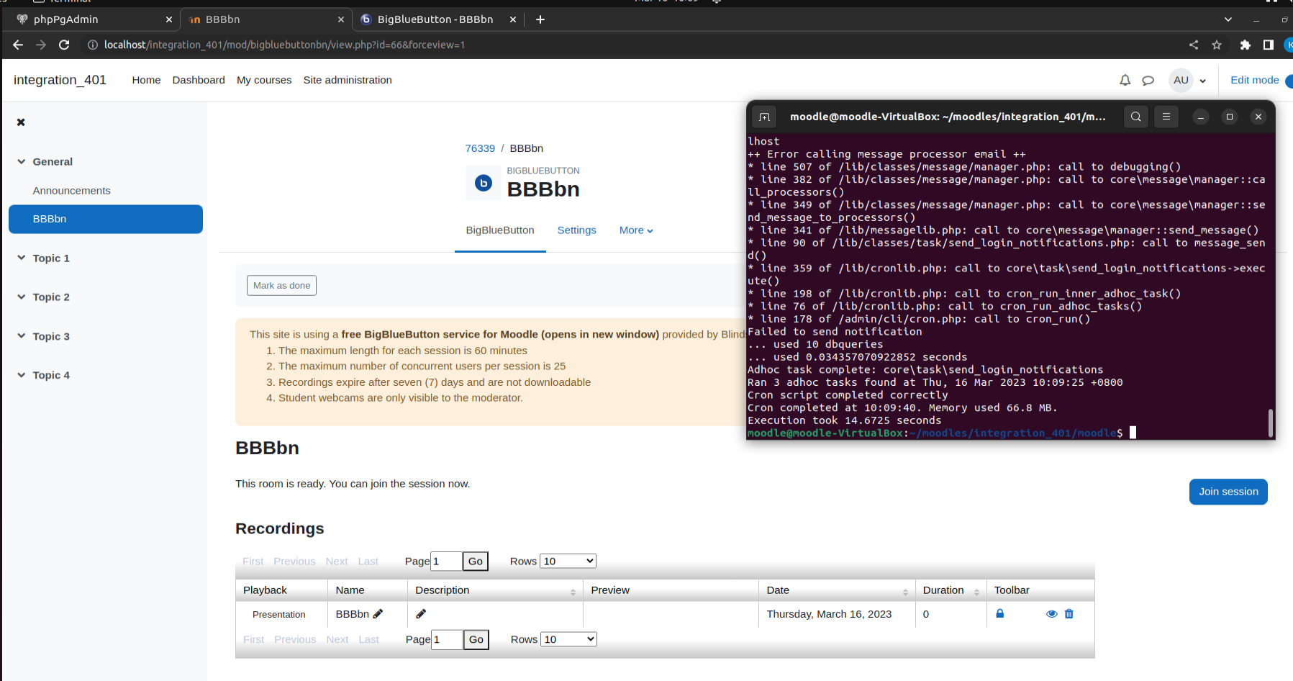The height and width of the screenshot is (681, 1293).
Task: Click the free BigBlueButton service link
Action: click(499, 334)
